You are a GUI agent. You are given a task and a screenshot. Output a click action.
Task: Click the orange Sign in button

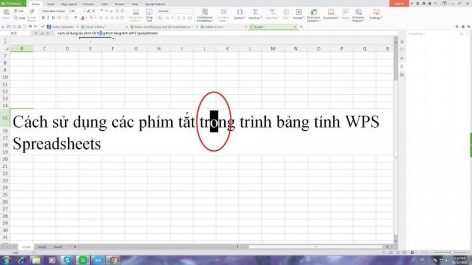coord(399,4)
